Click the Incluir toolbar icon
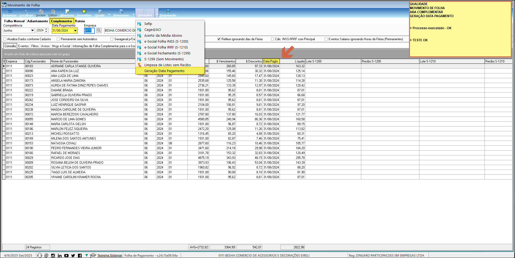 tap(41, 11)
